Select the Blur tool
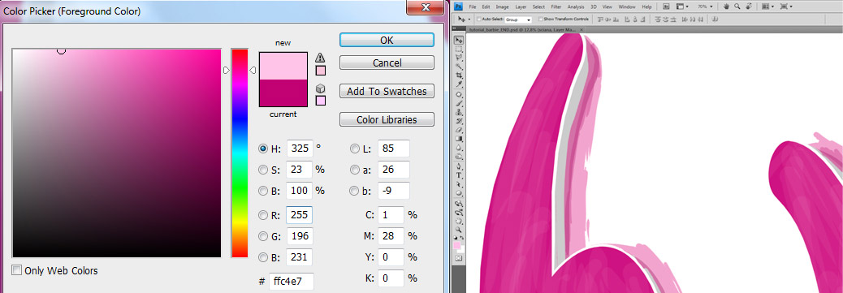The image size is (843, 293). tap(459, 148)
